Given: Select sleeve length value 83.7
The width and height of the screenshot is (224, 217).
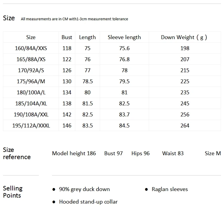Looking at the screenshot, I should [x=124, y=115].
